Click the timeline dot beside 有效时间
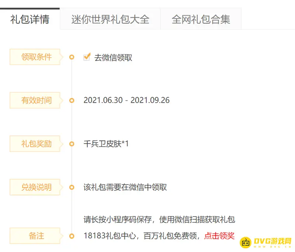 click(72, 101)
